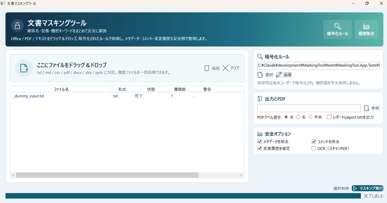Uncheck 変更履歴を確定 checkbox
The width and height of the screenshot is (387, 203).
[x=260, y=149]
